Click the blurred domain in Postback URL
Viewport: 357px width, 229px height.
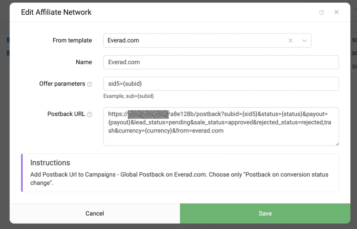[x=148, y=114]
